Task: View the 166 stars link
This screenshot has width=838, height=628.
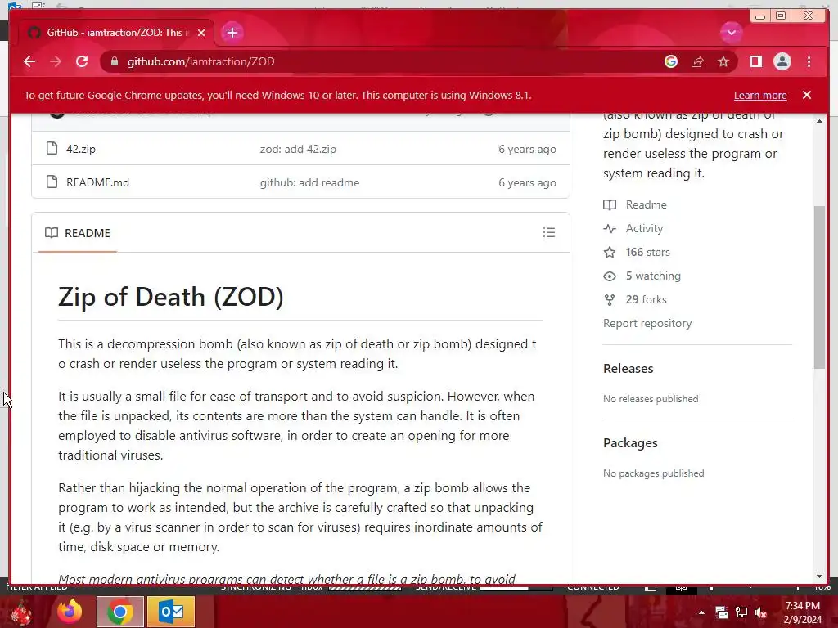Action: (x=648, y=252)
